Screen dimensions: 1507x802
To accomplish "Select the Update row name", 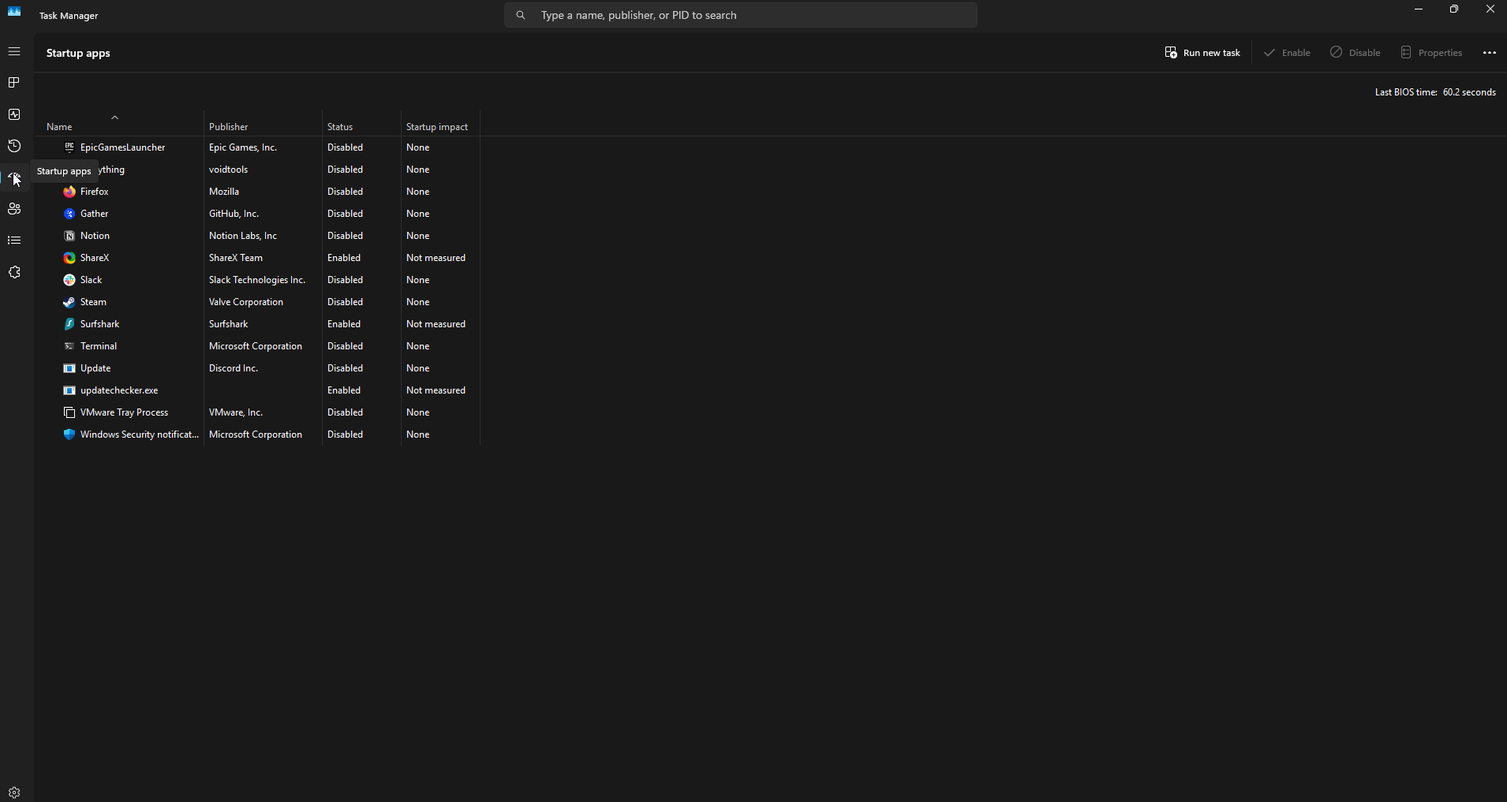I will point(95,368).
